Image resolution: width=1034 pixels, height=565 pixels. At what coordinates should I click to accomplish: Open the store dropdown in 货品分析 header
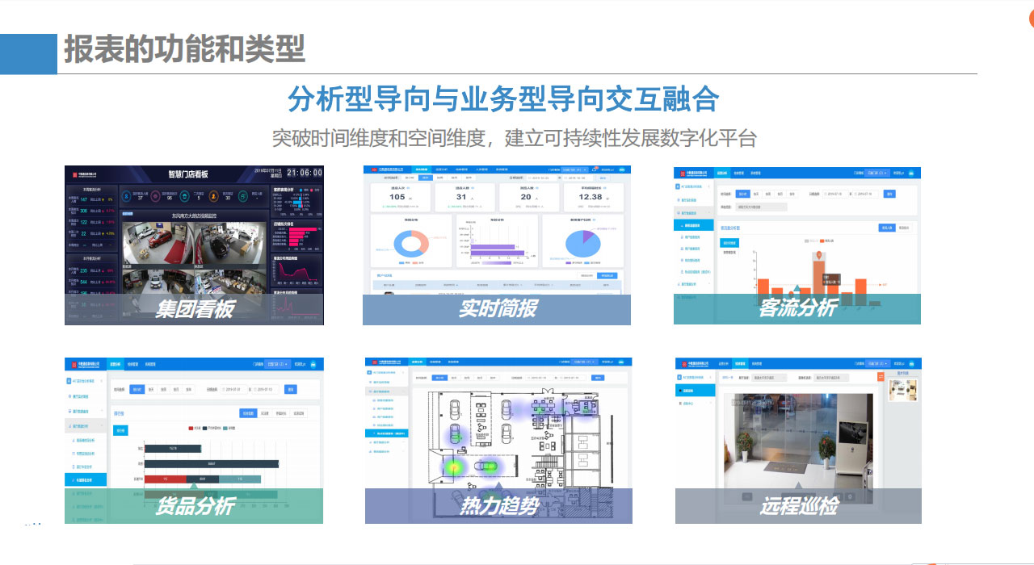(277, 364)
